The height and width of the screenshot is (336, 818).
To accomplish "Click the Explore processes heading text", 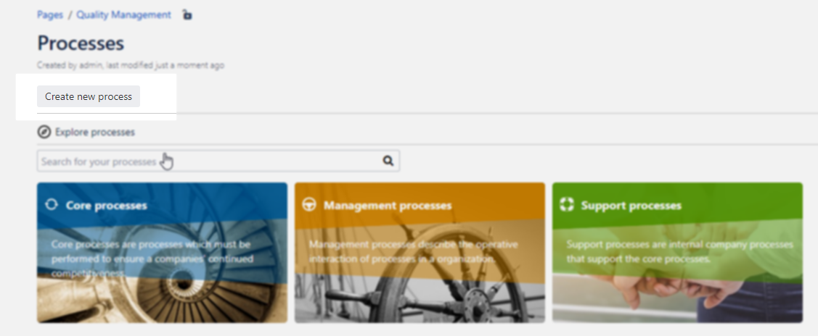I will [x=95, y=132].
